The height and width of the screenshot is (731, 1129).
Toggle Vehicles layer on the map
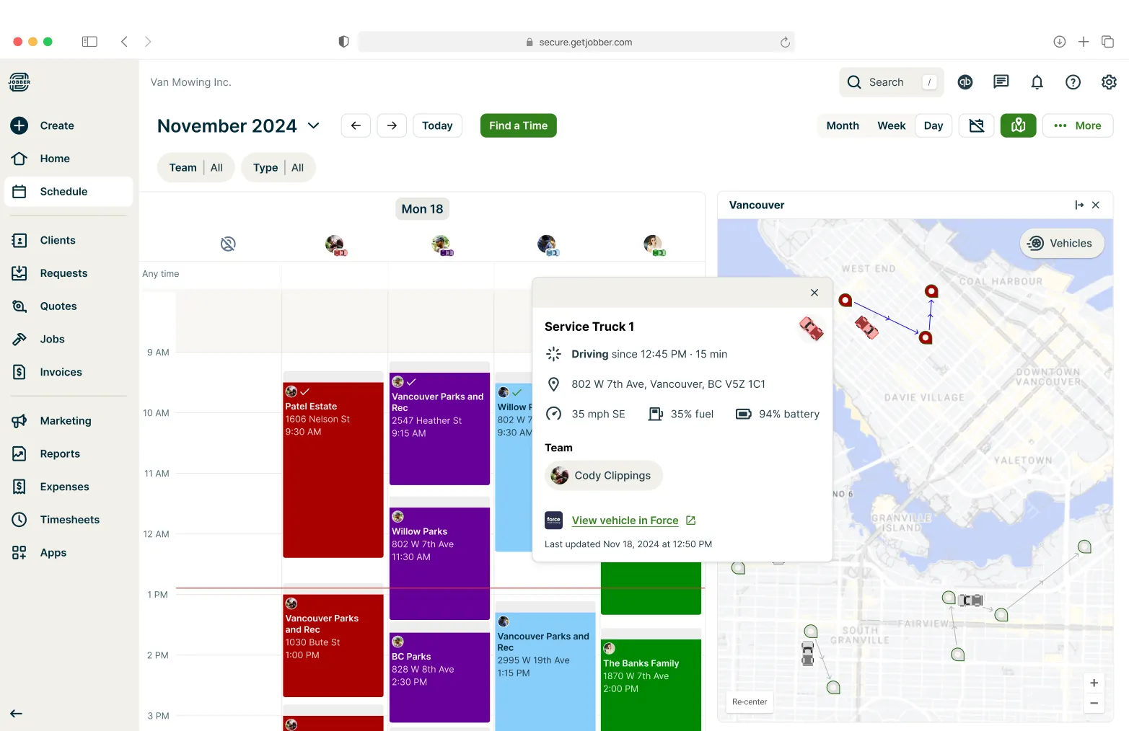(x=1061, y=244)
